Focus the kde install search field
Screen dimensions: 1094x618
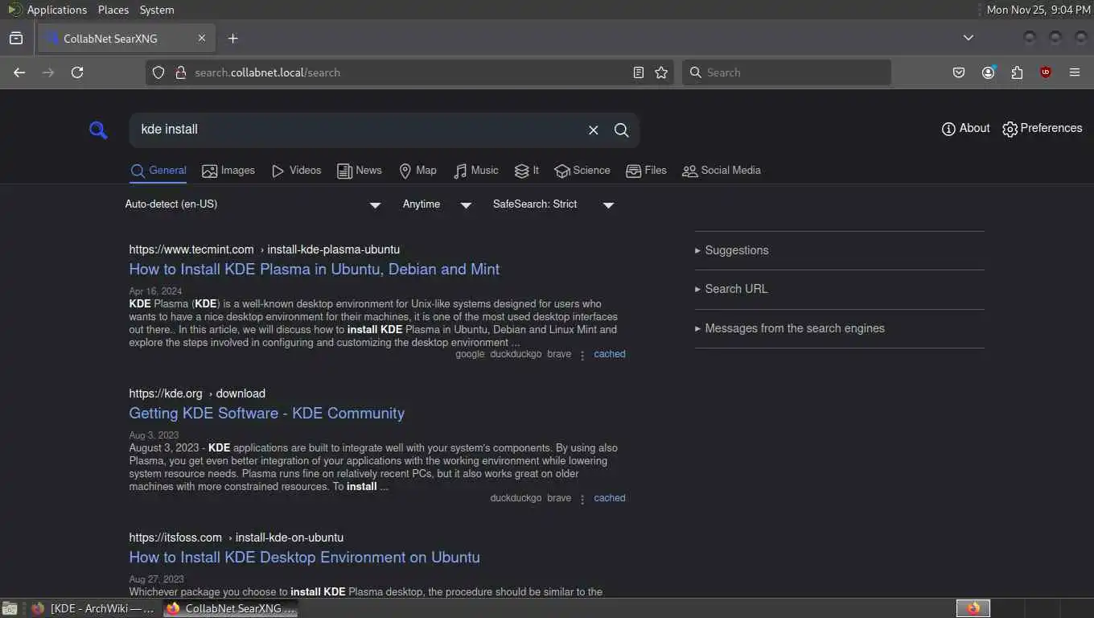358,130
